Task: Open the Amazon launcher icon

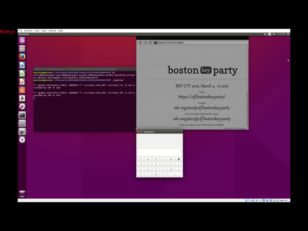Action: click(22, 98)
